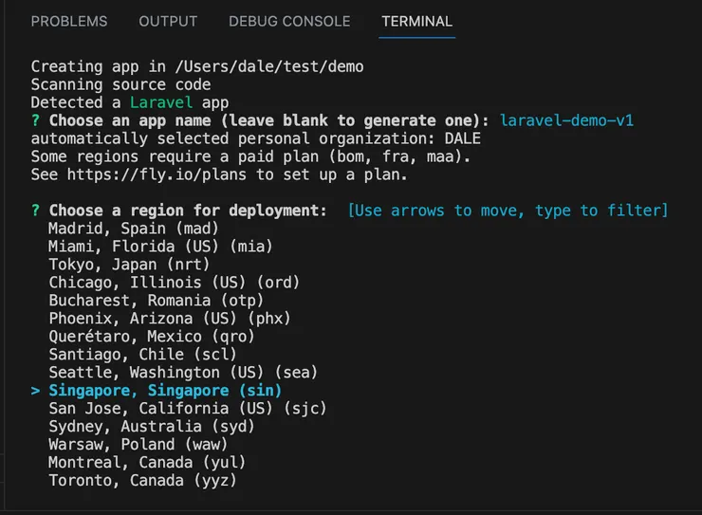Screen dimensions: 702x515
Task: Switch to the PROBLEMS tab
Action: tap(69, 21)
